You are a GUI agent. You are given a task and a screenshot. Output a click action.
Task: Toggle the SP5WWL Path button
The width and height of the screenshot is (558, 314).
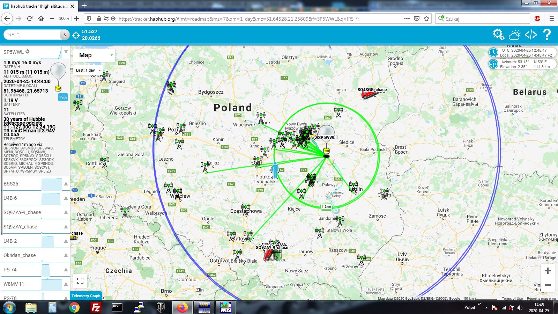(x=63, y=97)
